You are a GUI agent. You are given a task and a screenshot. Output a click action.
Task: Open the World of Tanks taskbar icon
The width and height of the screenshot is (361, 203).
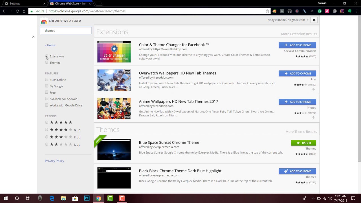40,198
